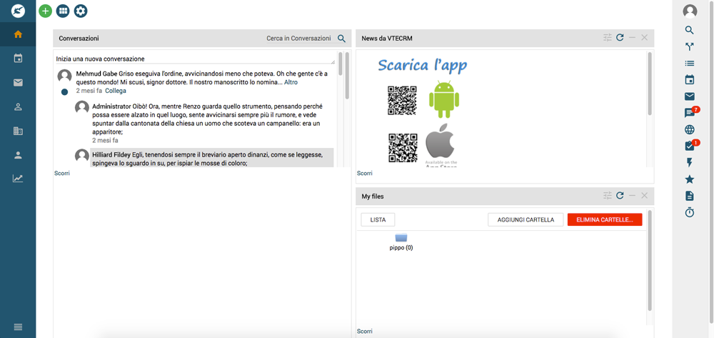Open Messages envelope in left sidebar
This screenshot has height=338, width=714.
tap(18, 82)
